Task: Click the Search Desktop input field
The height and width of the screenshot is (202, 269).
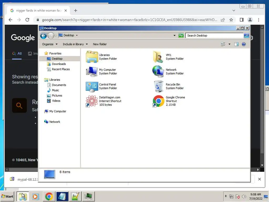Action: [214, 36]
